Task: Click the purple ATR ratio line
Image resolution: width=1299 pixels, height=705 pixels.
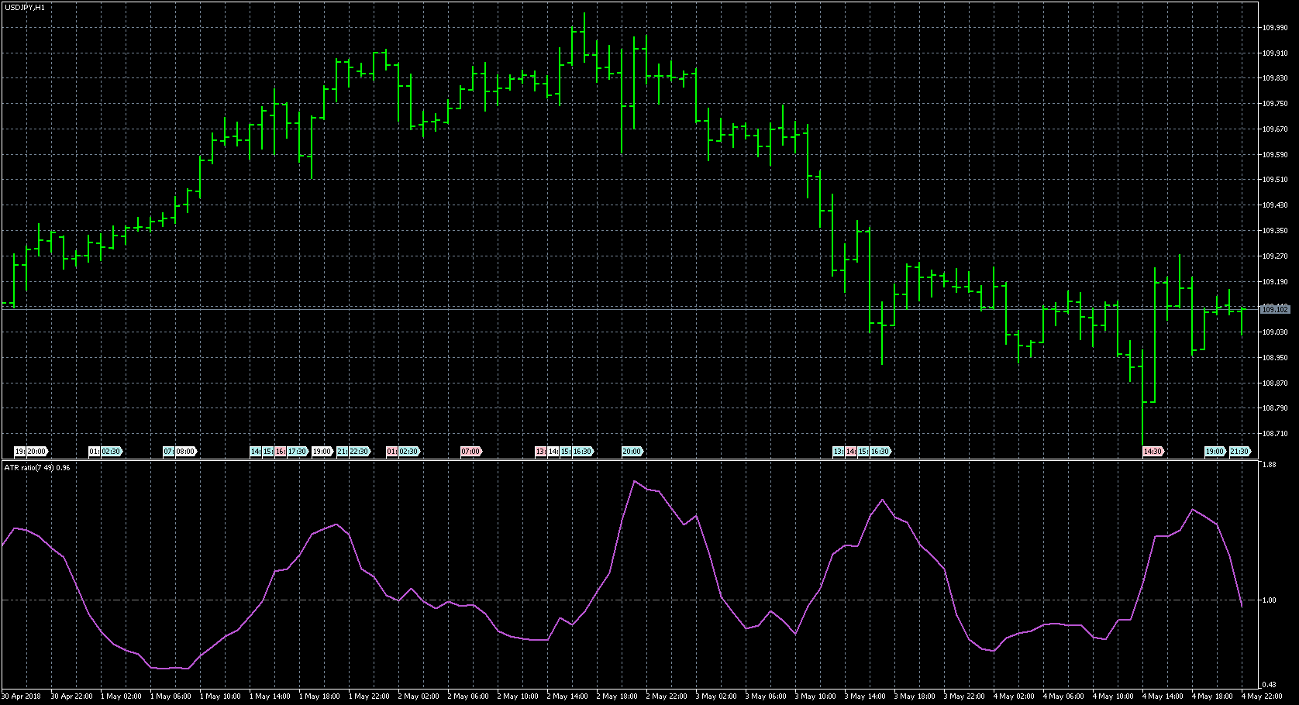Action: tap(636, 482)
